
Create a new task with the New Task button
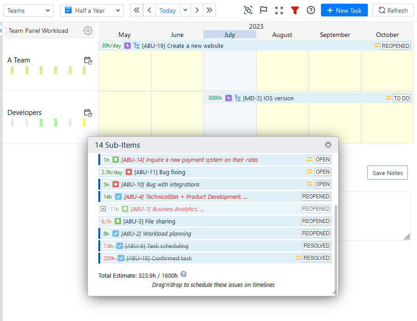(344, 10)
